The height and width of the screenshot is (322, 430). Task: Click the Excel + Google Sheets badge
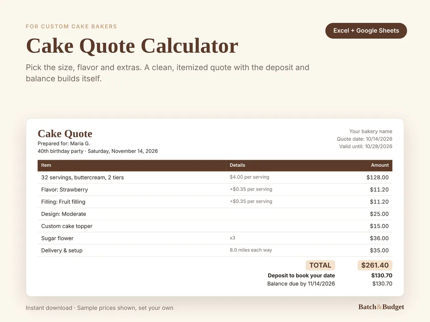tap(366, 31)
